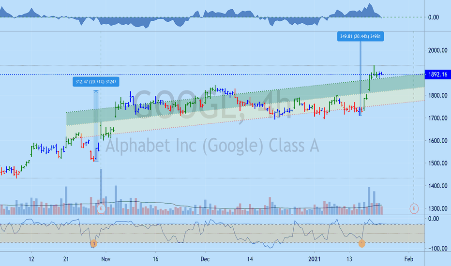Click the '2021' date axis label
451x266 pixels.
[314, 259]
